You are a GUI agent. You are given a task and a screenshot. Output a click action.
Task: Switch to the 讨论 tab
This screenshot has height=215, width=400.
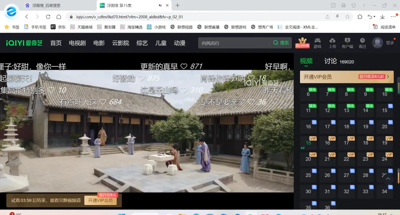coord(330,61)
